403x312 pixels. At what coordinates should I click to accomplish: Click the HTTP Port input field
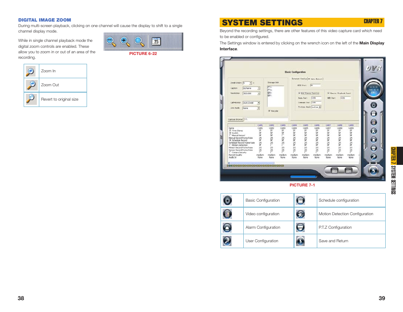pyautogui.click(x=316, y=85)
